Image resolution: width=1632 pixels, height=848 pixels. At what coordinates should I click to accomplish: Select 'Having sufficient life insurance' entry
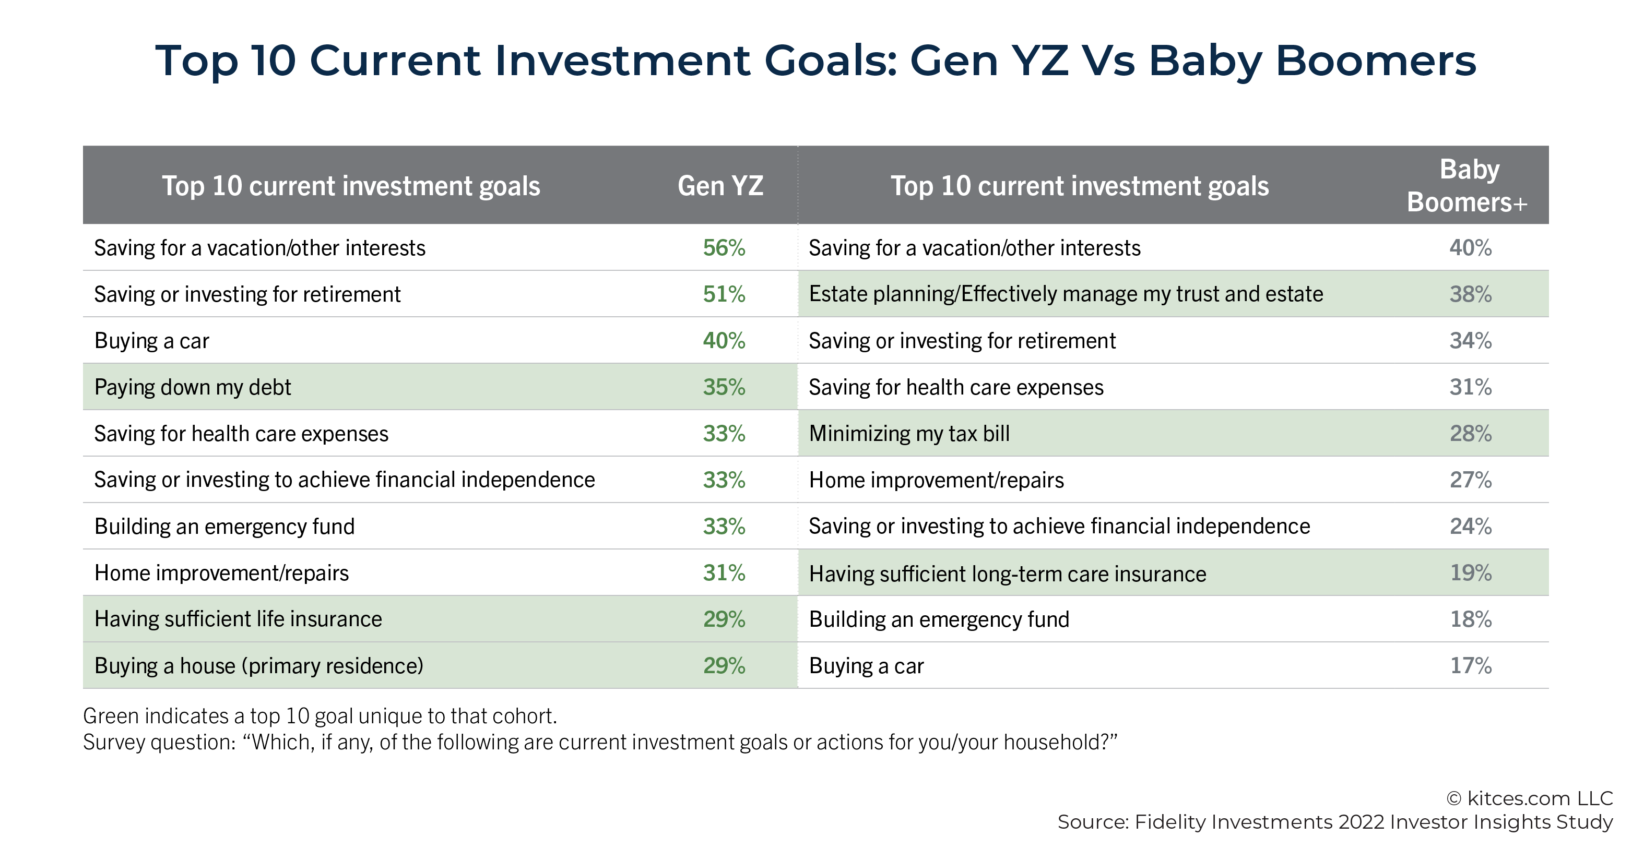click(x=238, y=619)
